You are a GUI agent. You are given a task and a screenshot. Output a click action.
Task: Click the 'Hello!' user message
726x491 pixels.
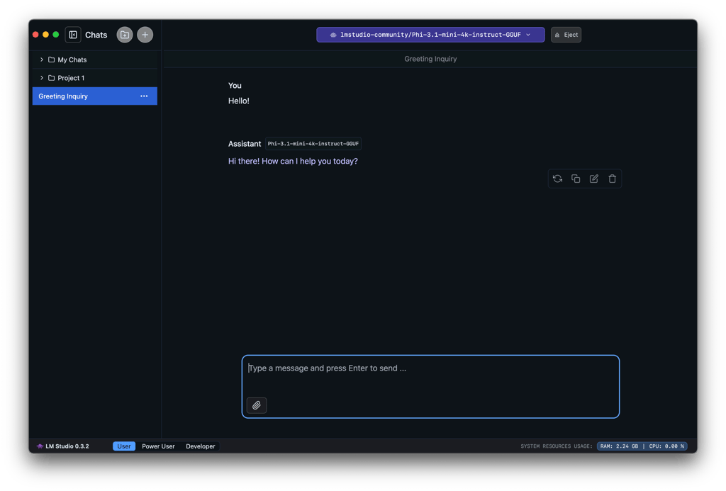(x=238, y=101)
